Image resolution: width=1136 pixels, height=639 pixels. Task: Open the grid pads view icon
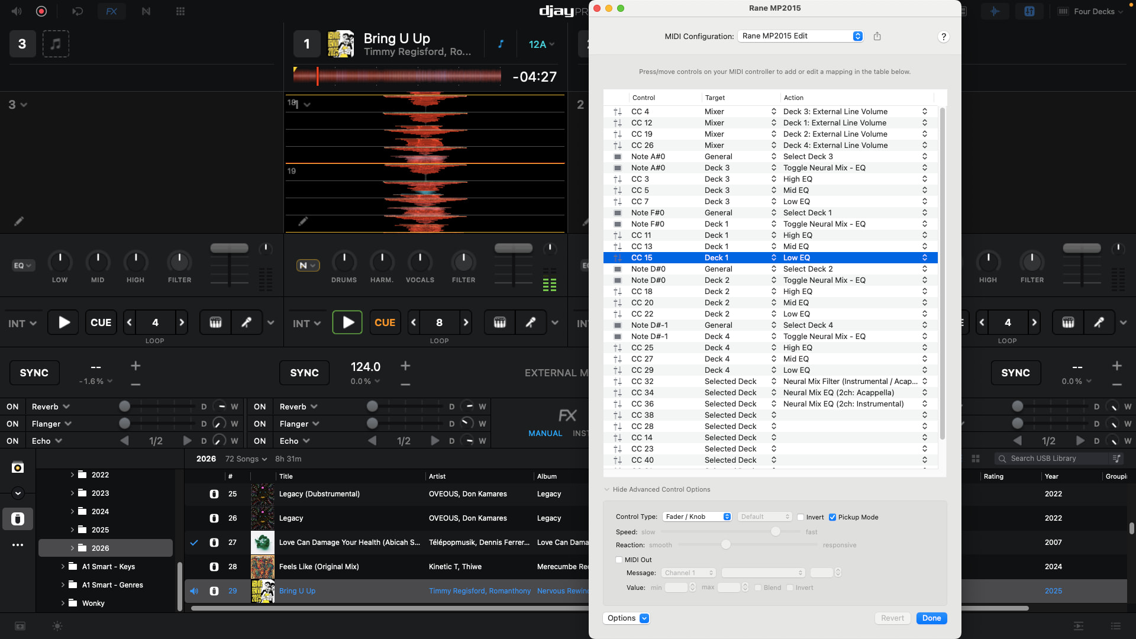pos(180,11)
